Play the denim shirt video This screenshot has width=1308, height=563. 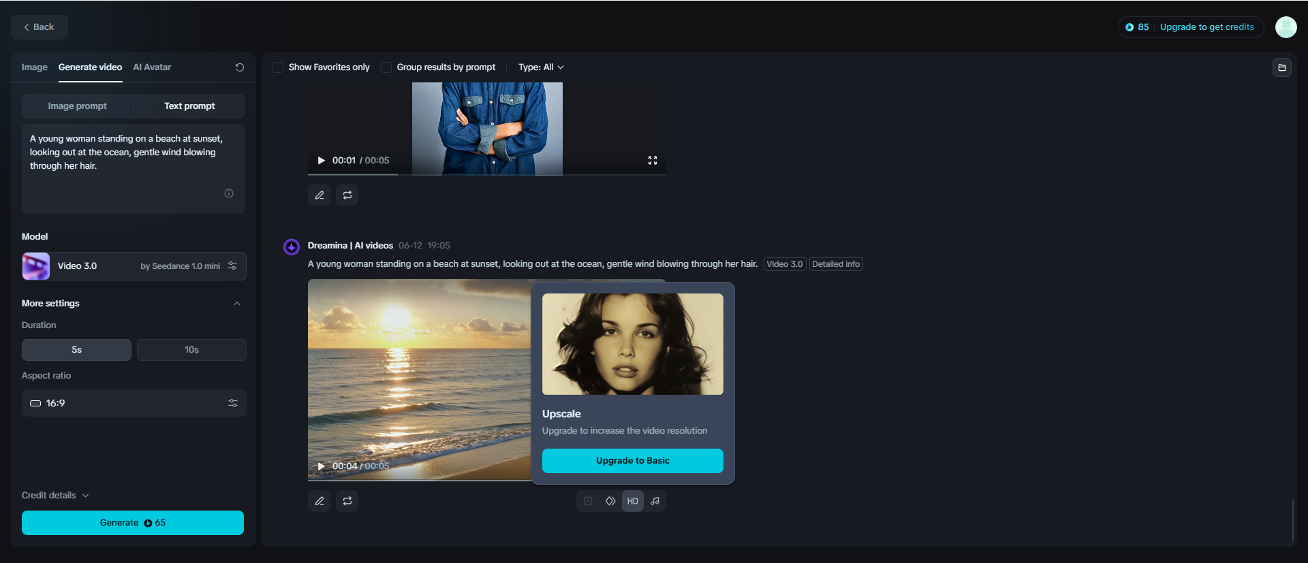tap(321, 161)
